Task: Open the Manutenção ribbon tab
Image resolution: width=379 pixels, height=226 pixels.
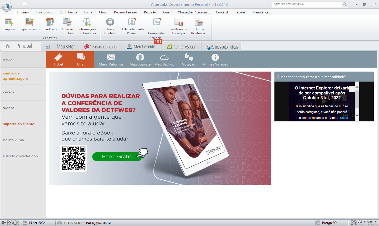Action: (261, 12)
